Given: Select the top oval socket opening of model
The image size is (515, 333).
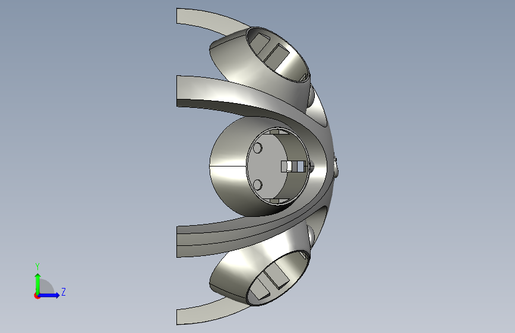Looking at the screenshot, I should tap(278, 55).
